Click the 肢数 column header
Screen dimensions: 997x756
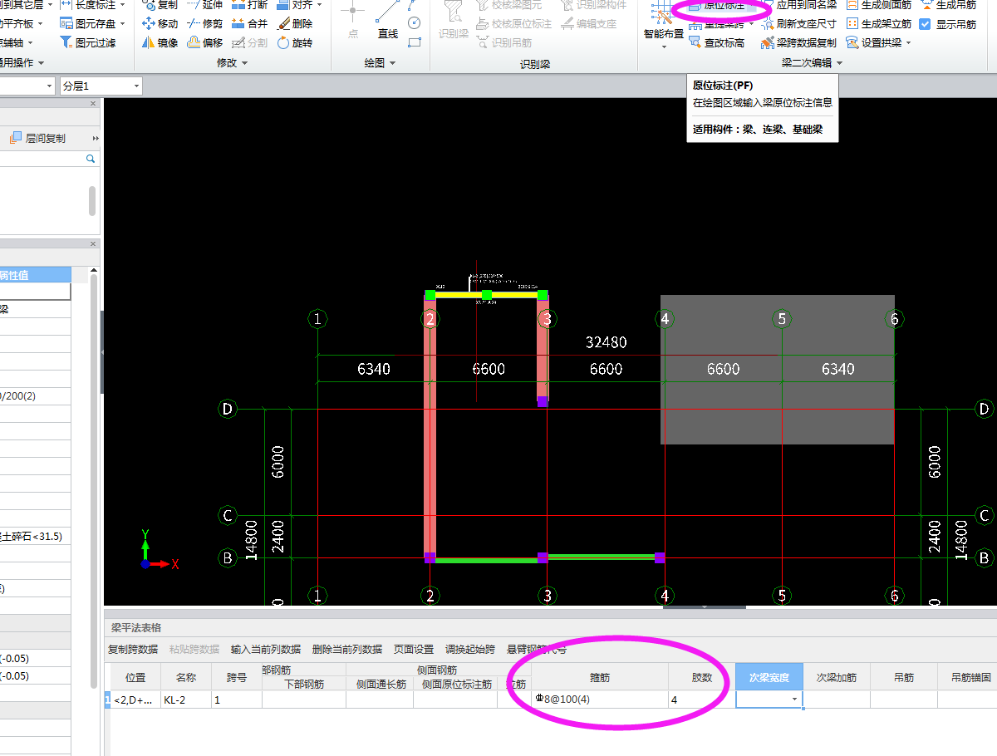point(702,677)
